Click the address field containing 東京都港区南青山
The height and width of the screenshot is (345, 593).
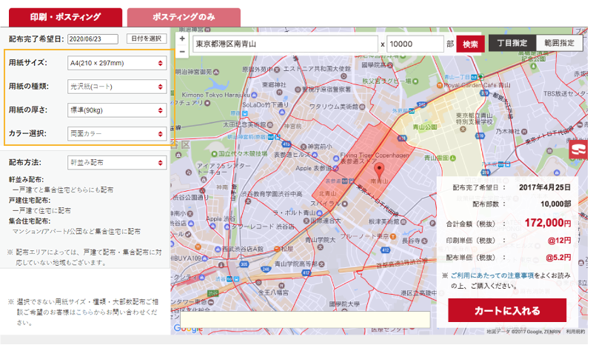(x=285, y=44)
